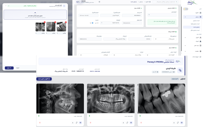The image size is (204, 127).
Task: Click the Users people icon in sidebar
Action: 201,38
